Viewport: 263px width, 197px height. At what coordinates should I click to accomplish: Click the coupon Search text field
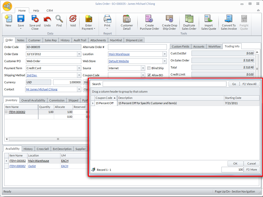click(164, 84)
